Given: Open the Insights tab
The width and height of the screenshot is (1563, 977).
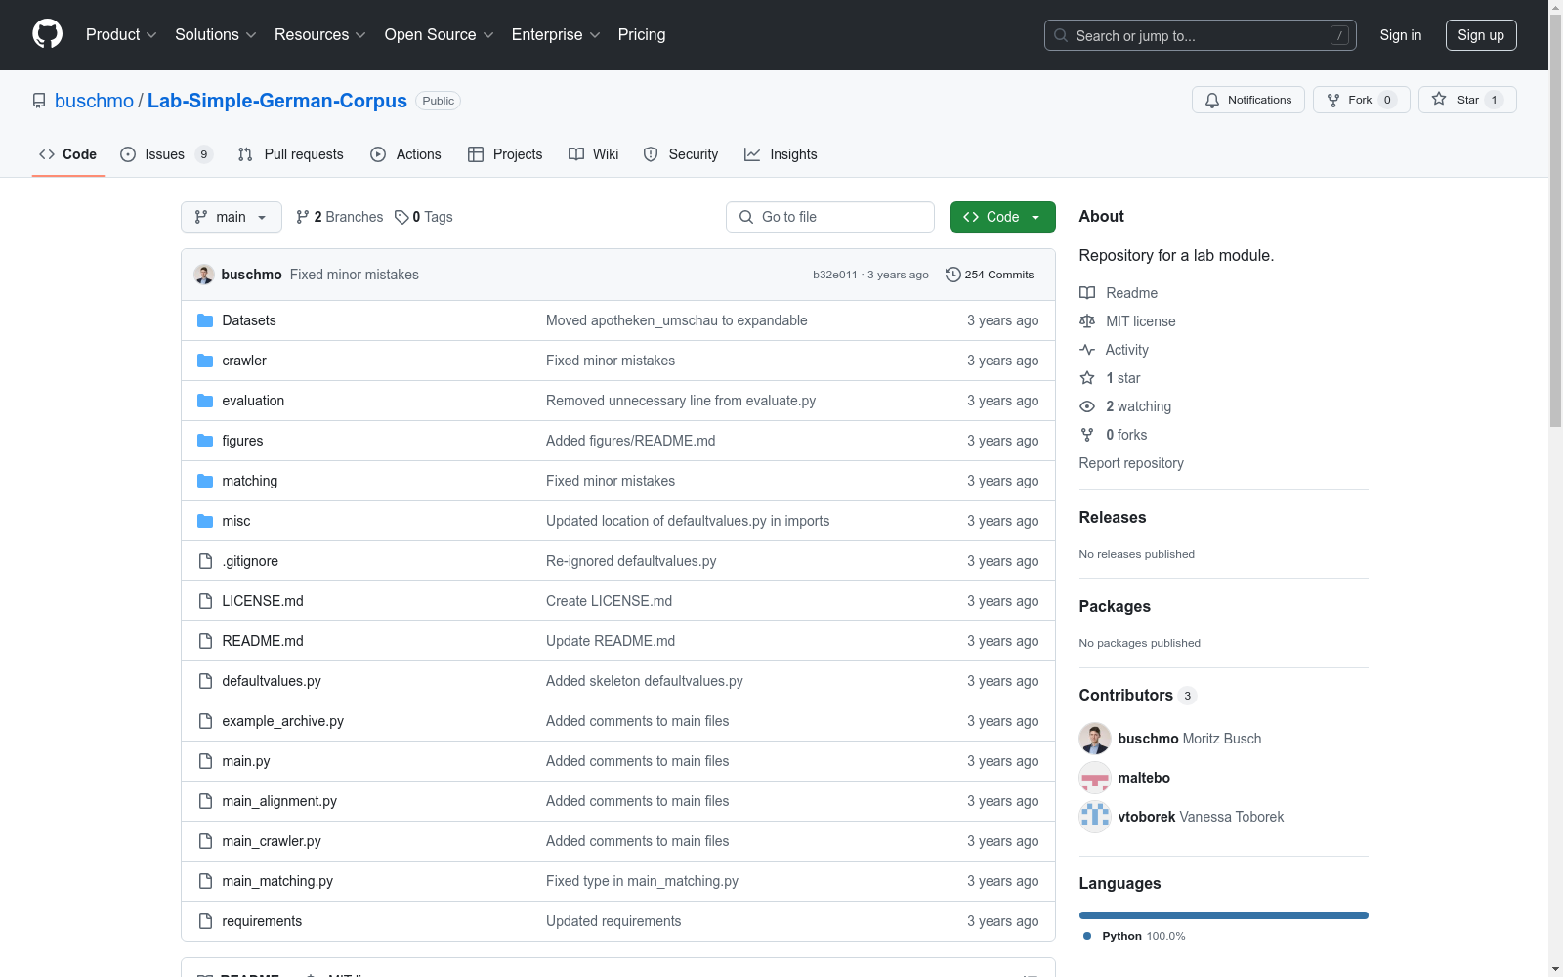Looking at the screenshot, I should tap(781, 154).
